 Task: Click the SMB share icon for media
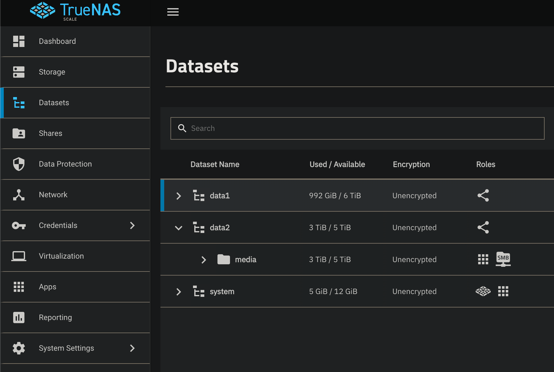coord(503,259)
